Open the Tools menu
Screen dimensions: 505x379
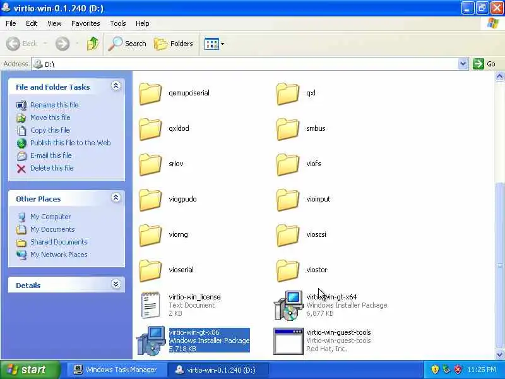[118, 23]
